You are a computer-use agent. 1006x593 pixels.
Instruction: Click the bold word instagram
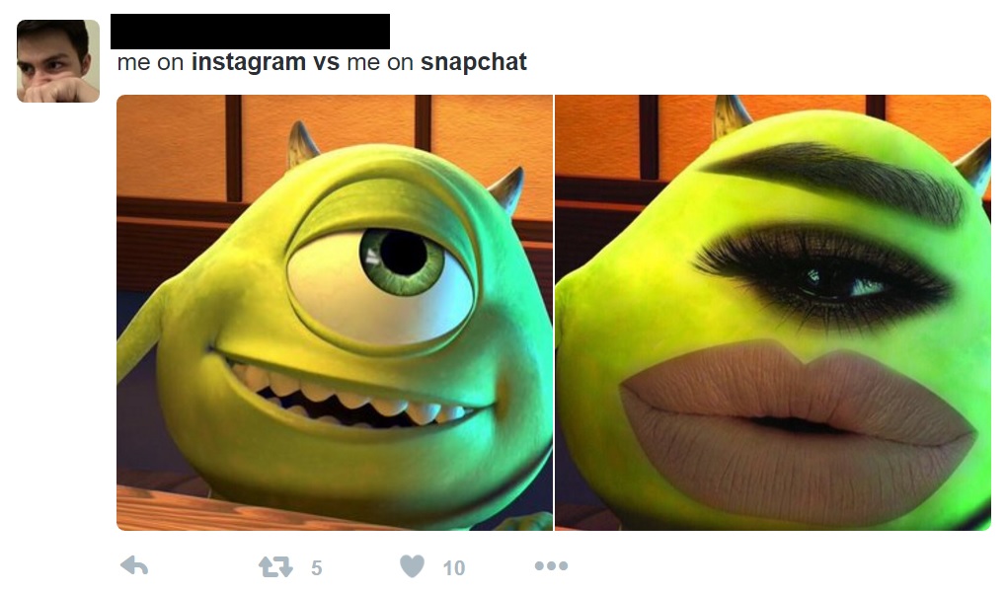(249, 62)
